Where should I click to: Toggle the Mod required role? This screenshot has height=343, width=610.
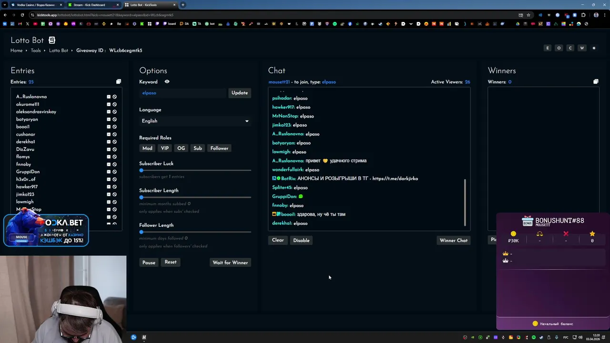tap(147, 148)
